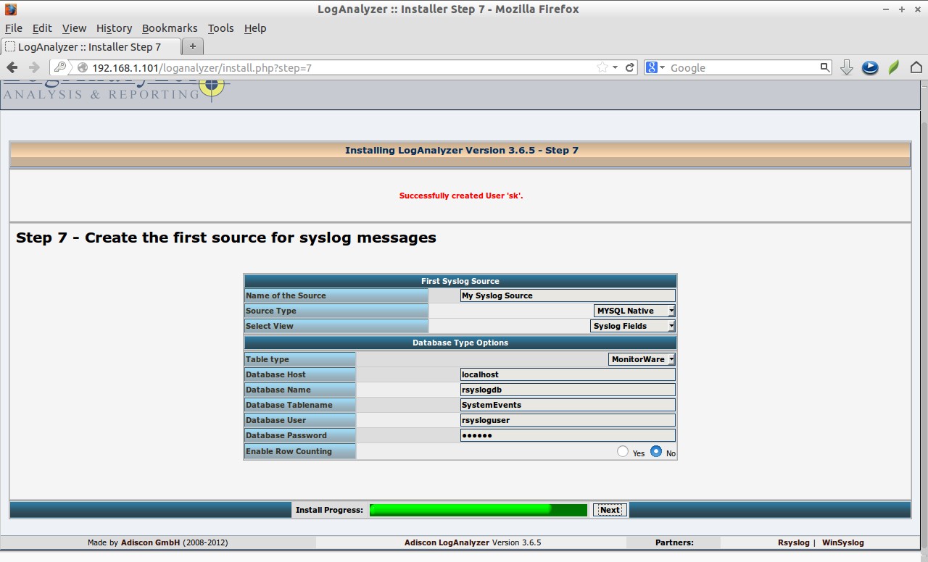
Task: Open the Adiscon GmbH link
Action: [x=150, y=542]
